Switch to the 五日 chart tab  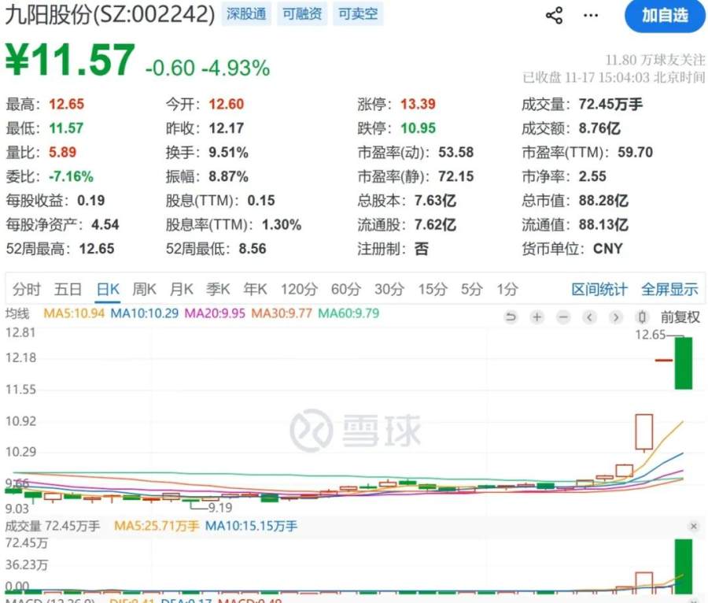[68, 289]
